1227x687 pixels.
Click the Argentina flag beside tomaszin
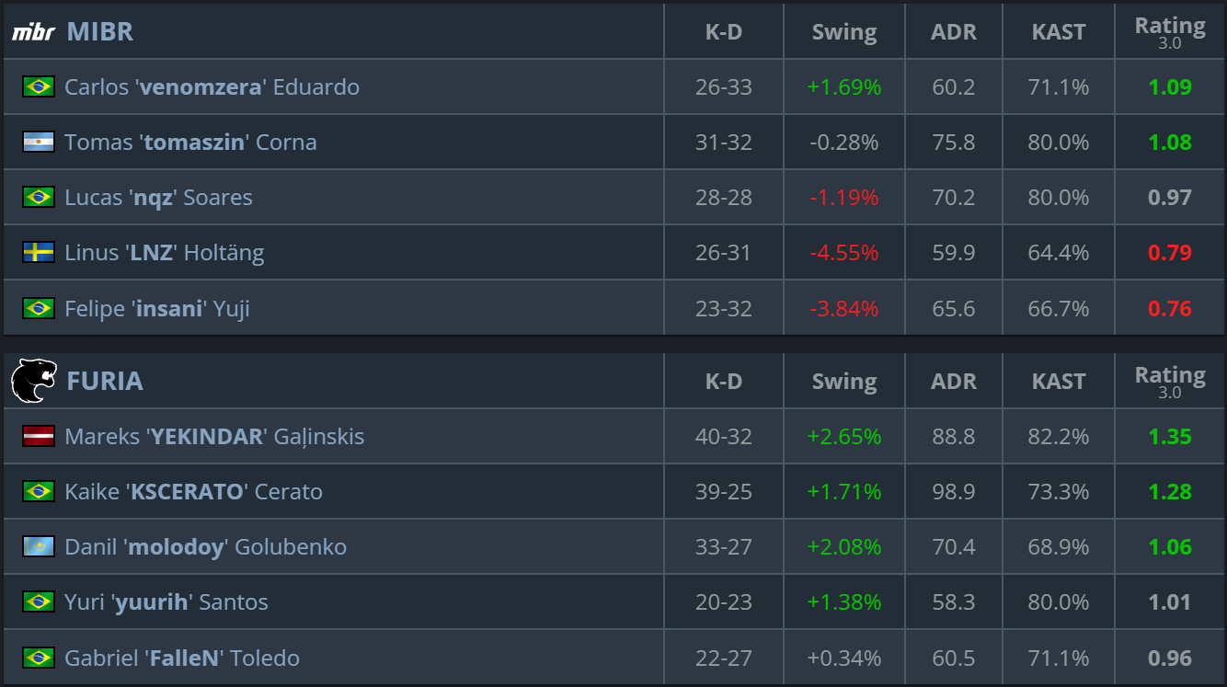pyautogui.click(x=39, y=142)
